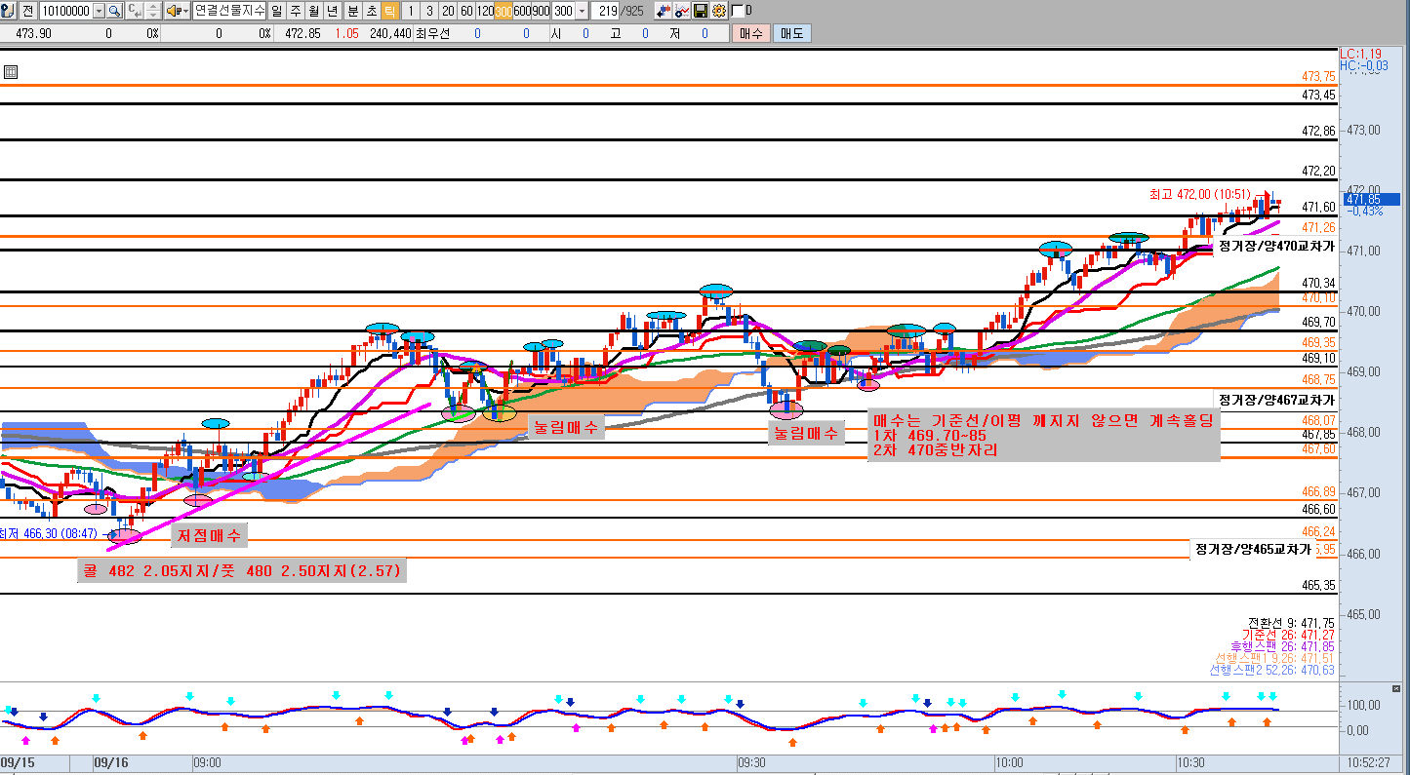Image resolution: width=1410 pixels, height=775 pixels.
Task: Select the 틱 (tick) chart period toggle
Action: click(389, 11)
